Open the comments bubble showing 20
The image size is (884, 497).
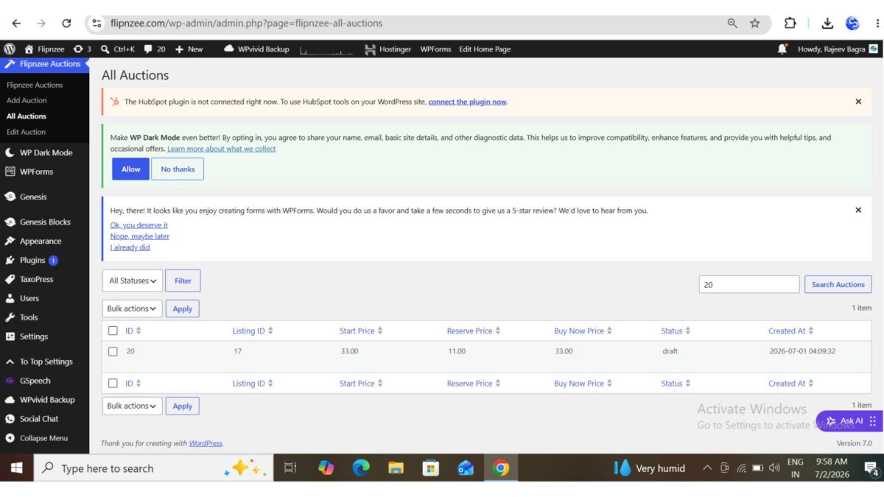coord(148,49)
